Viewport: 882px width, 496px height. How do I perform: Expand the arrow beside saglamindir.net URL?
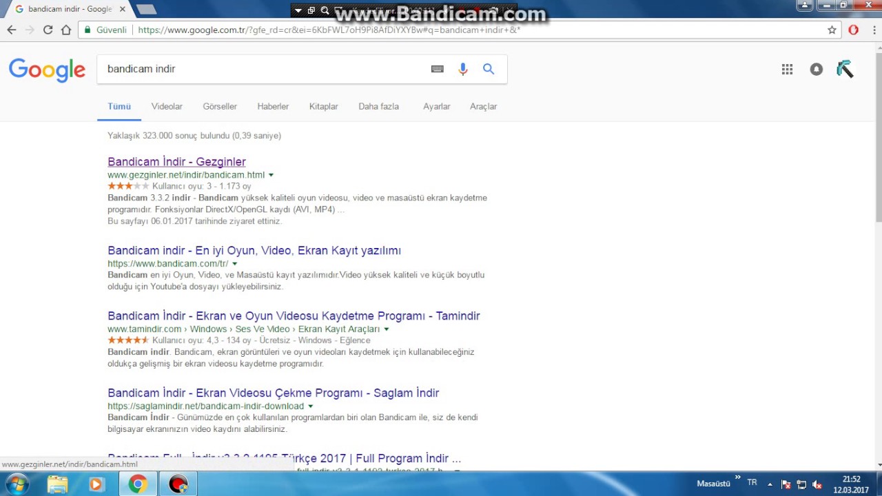coord(310,406)
